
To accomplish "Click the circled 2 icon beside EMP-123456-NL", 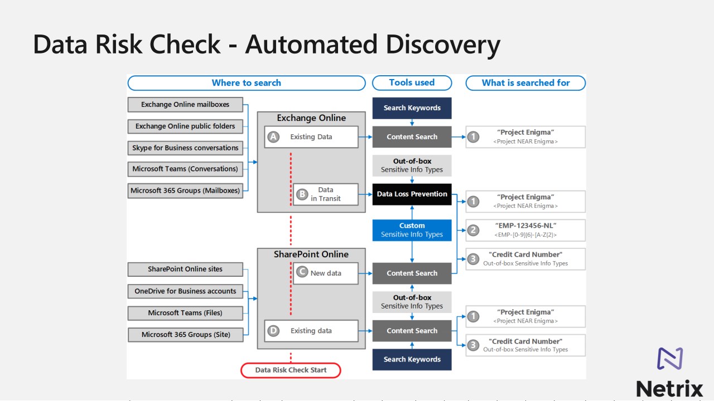I will [x=473, y=230].
